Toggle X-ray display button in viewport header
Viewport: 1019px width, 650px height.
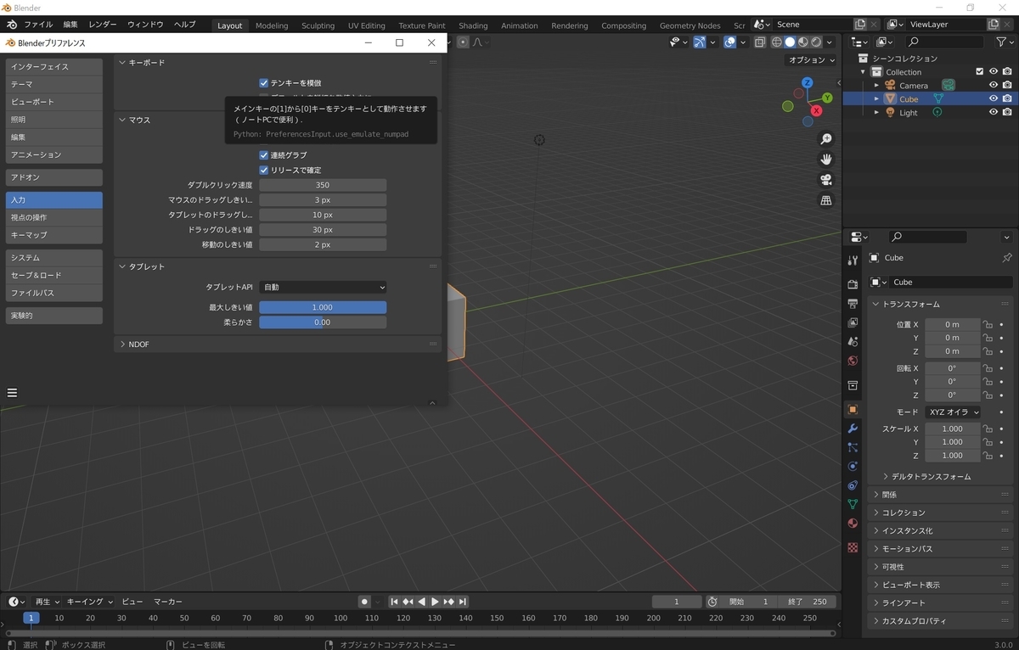[760, 42]
